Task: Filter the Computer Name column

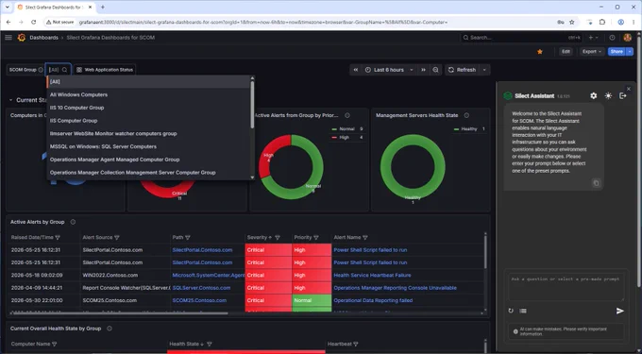Action: tap(55, 345)
